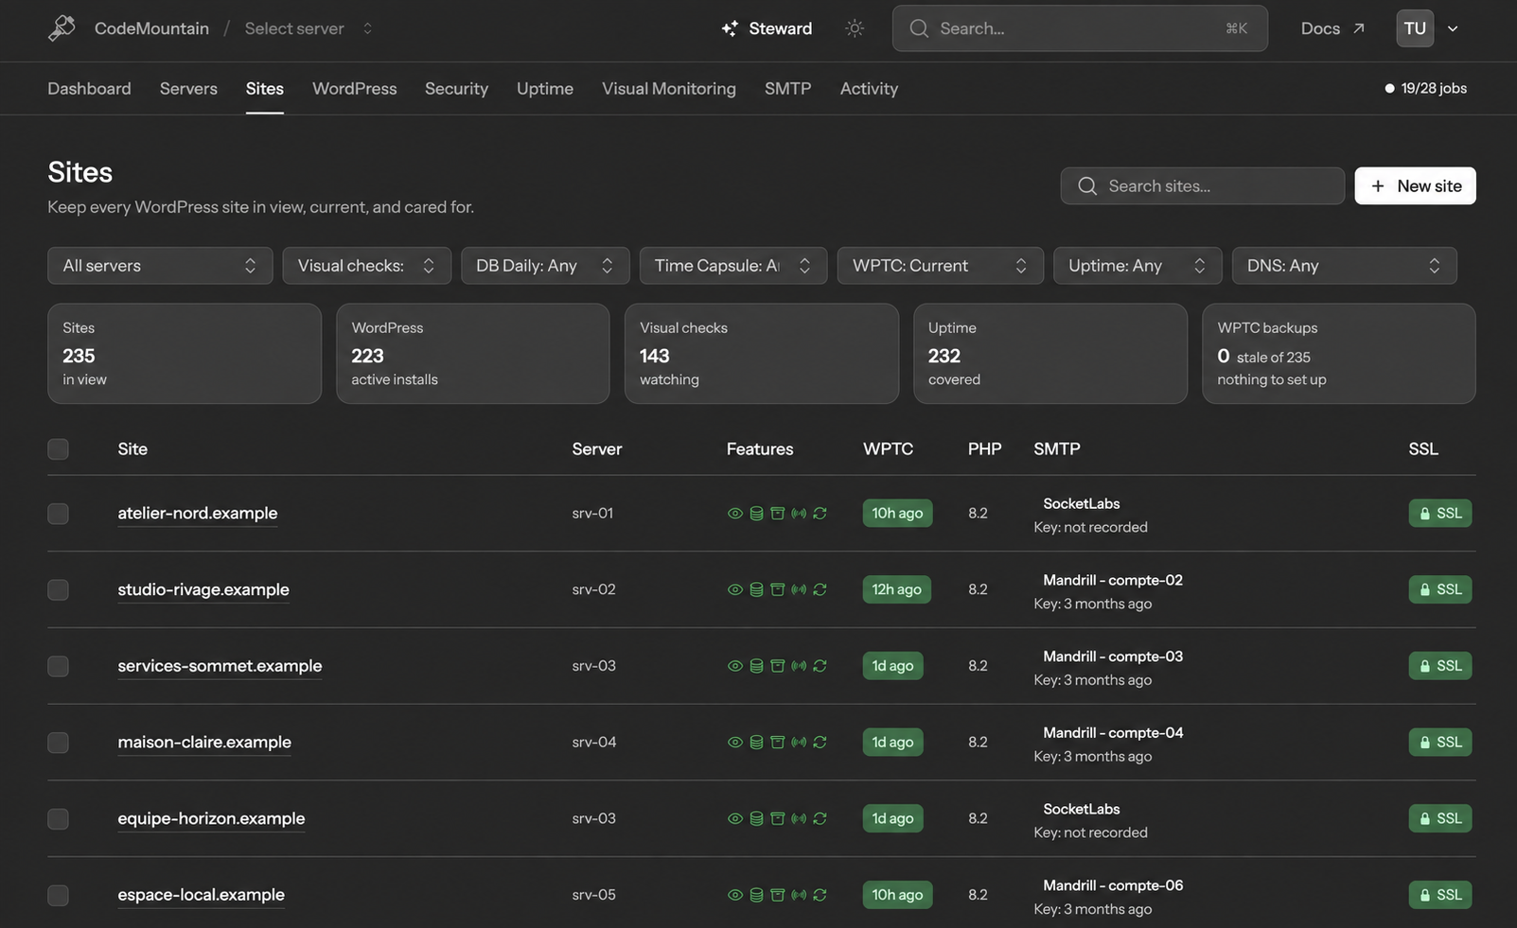Open the studio-rivage.example site link

(x=203, y=589)
